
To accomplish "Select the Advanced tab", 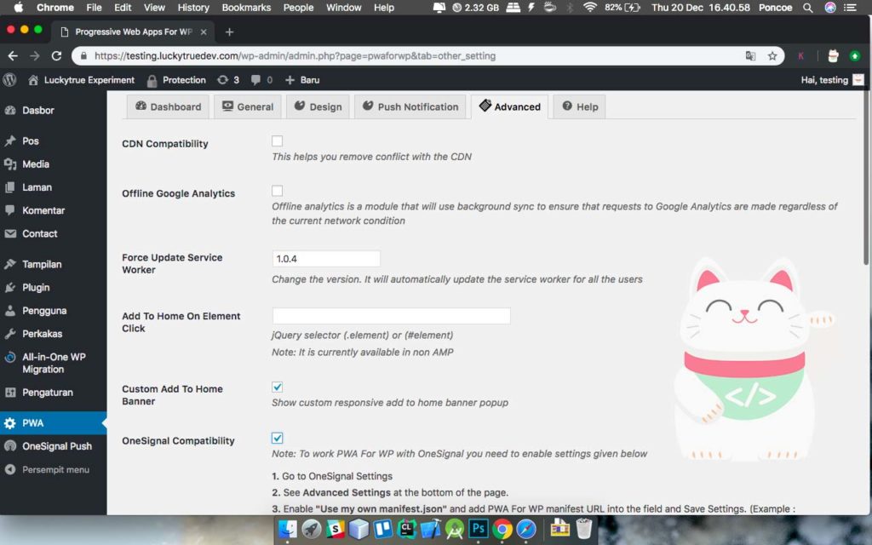I will click(x=509, y=106).
